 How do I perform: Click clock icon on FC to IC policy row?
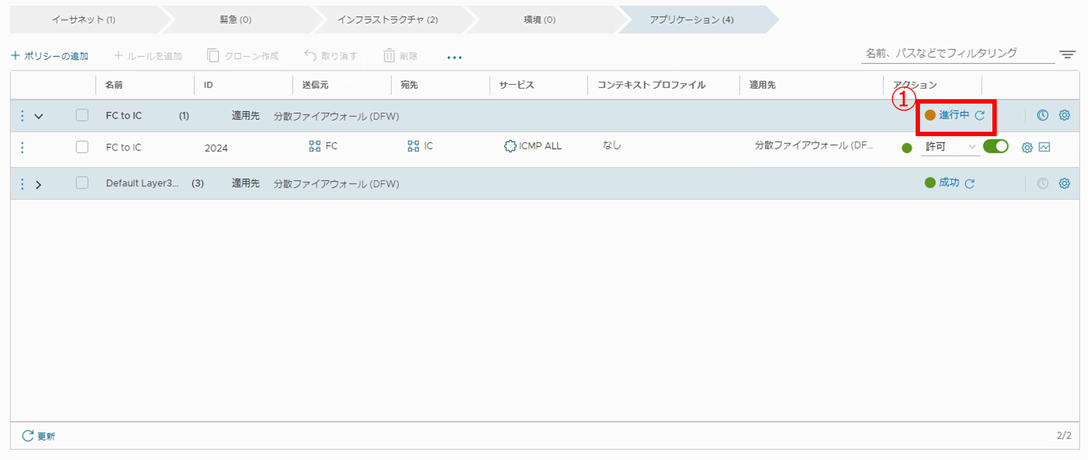(x=1042, y=115)
